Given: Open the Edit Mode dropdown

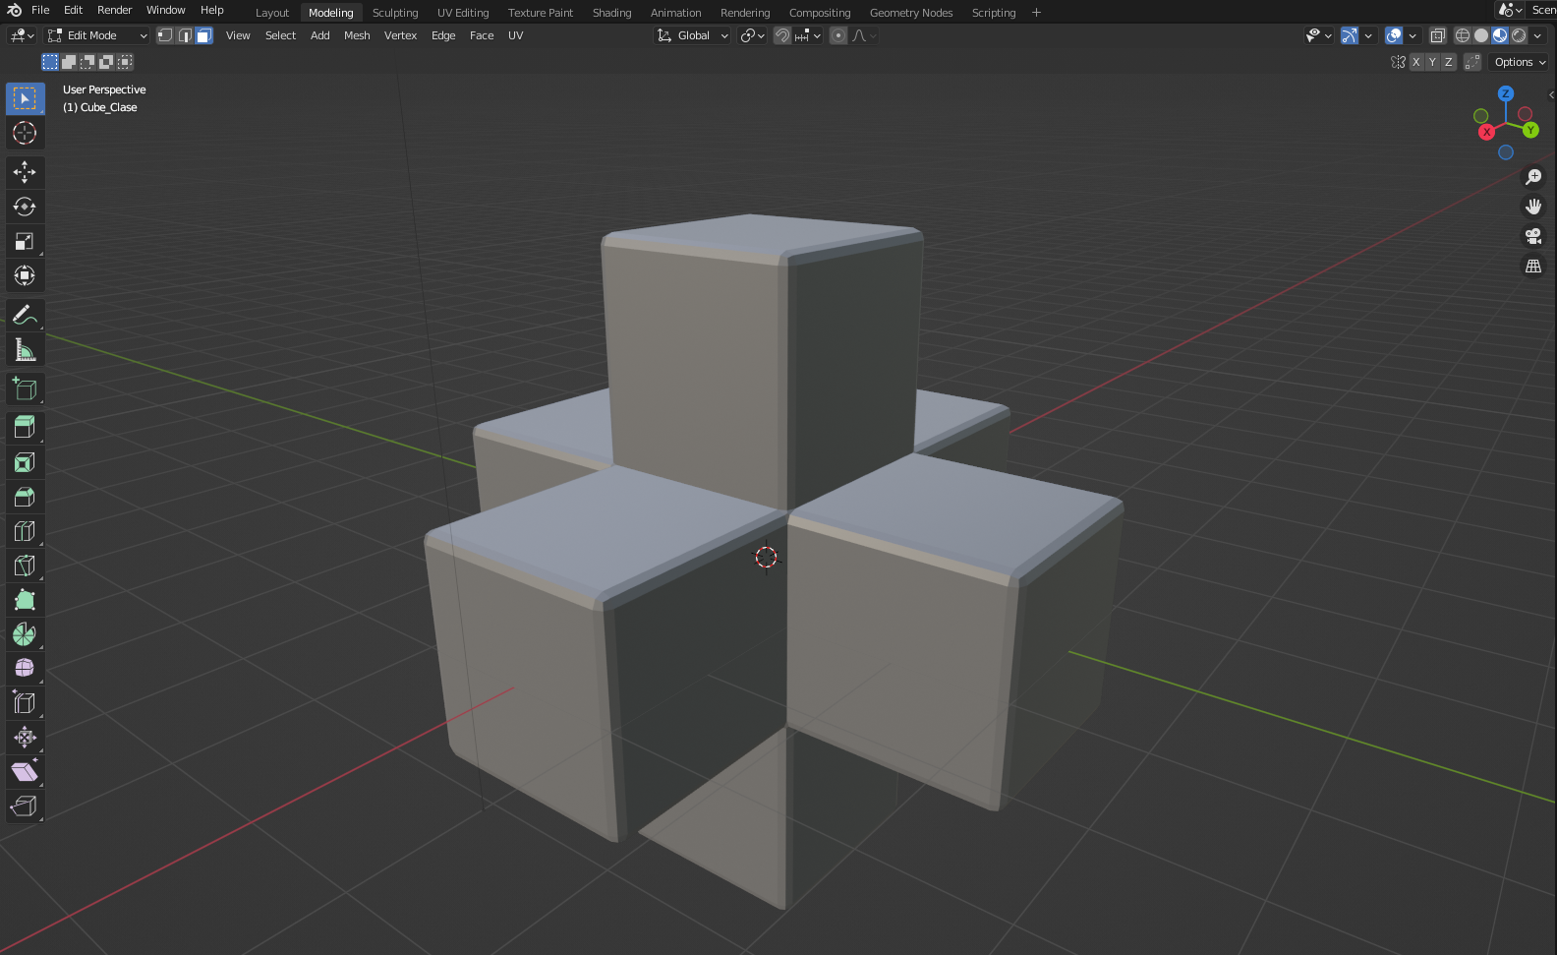Looking at the screenshot, I should click(x=97, y=35).
